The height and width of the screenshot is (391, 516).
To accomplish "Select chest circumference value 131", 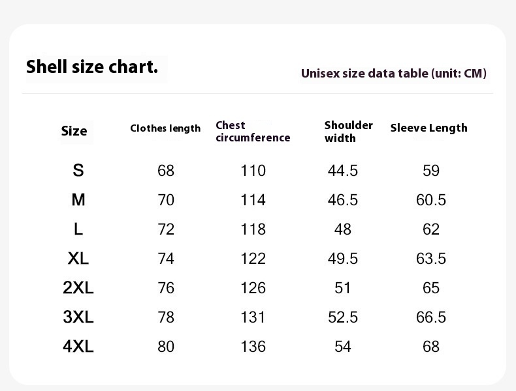I will click(253, 317).
